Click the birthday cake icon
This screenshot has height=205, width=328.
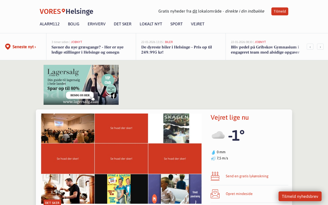tap(215, 176)
